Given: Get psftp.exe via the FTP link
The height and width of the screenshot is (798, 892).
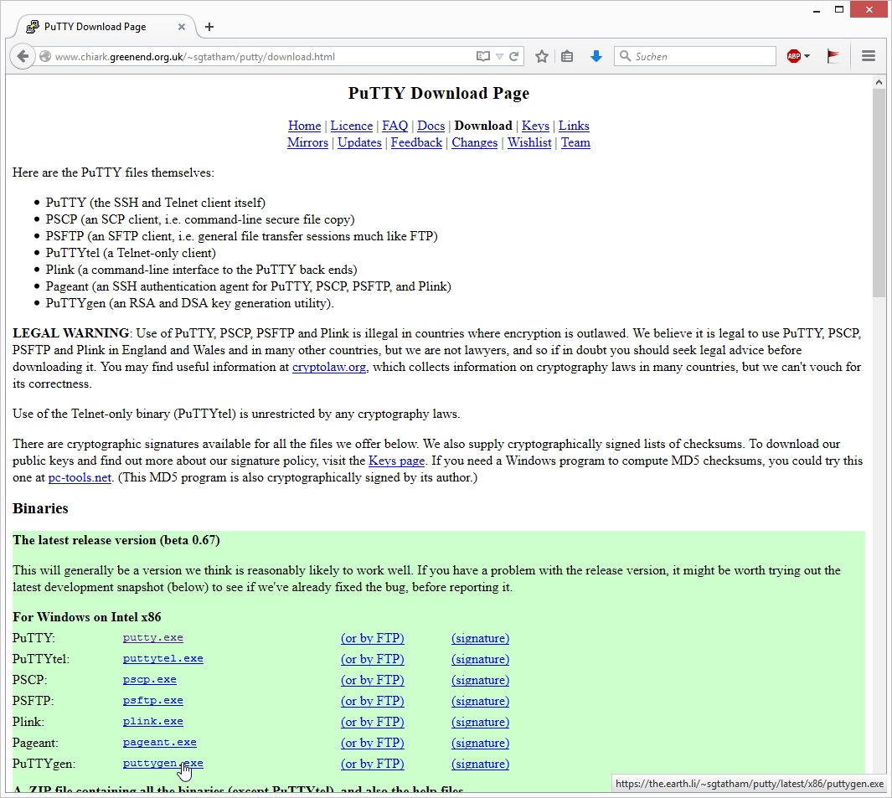Looking at the screenshot, I should coord(373,702).
